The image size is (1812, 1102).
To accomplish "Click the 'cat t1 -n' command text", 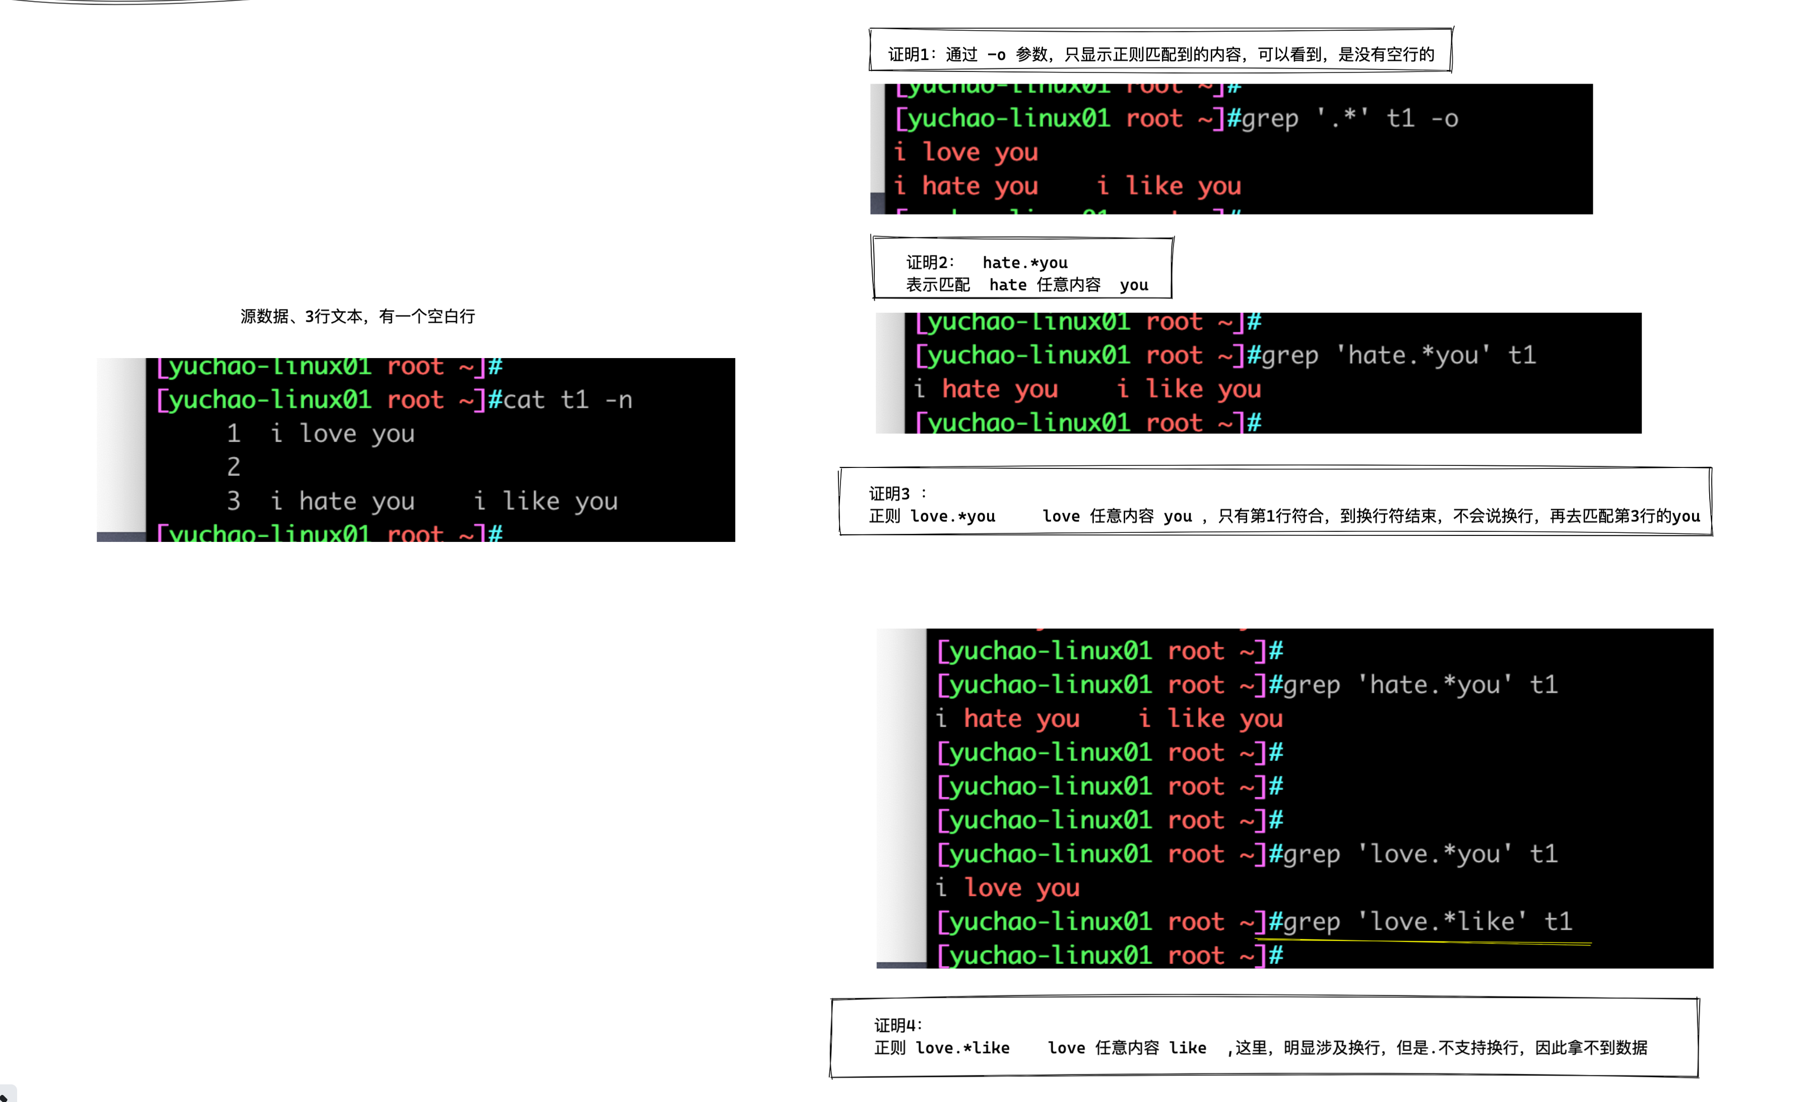I will [568, 400].
